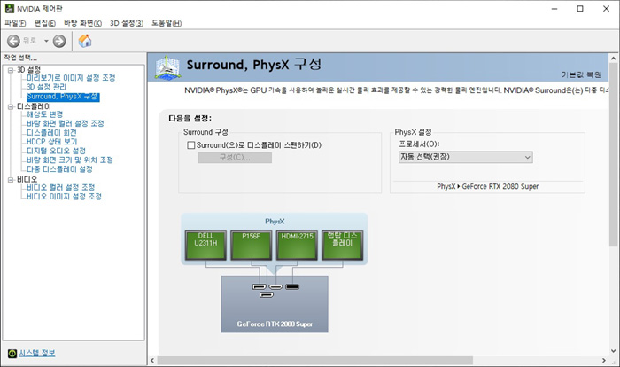Minimize the NVIDIA 제어판 window
The image size is (620, 367).
[554, 8]
